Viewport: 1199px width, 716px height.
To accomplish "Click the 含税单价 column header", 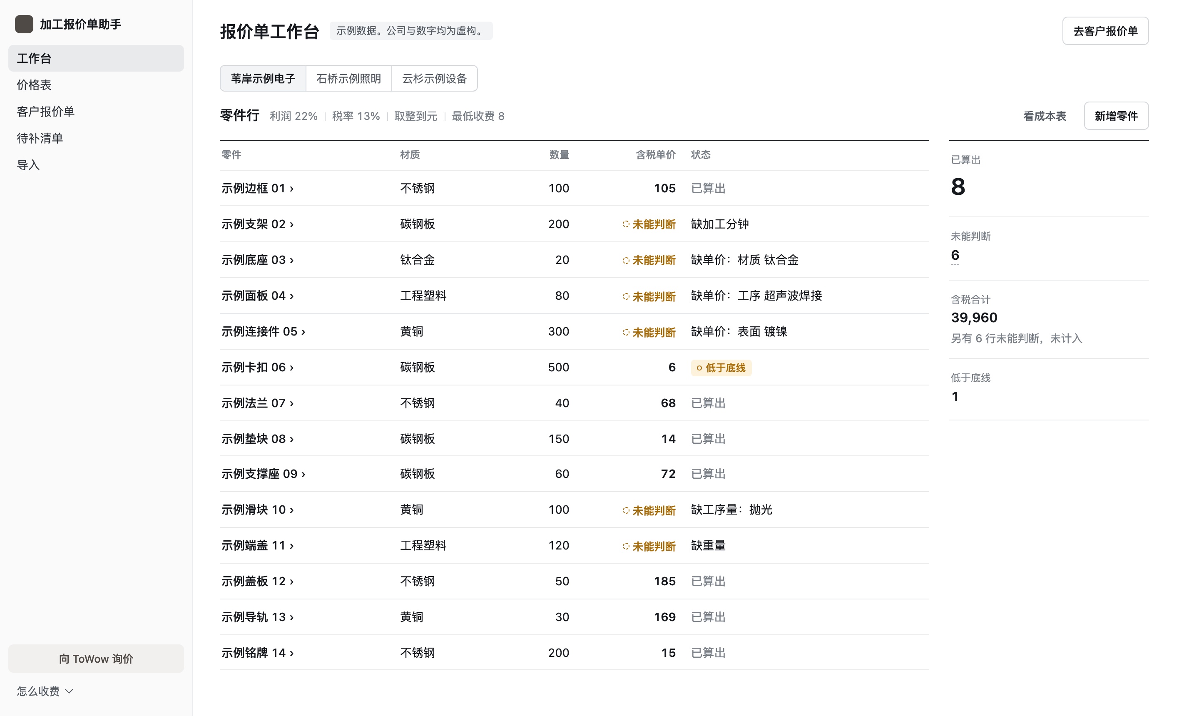I will click(655, 154).
